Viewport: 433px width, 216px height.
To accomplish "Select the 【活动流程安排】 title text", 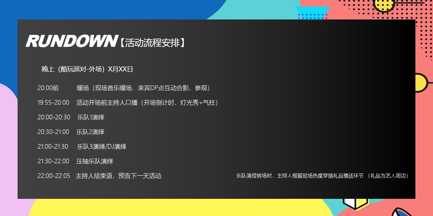I will point(152,43).
